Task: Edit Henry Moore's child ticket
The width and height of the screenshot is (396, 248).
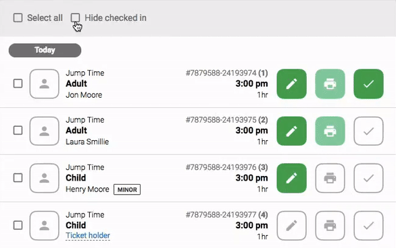Action: [x=292, y=178]
